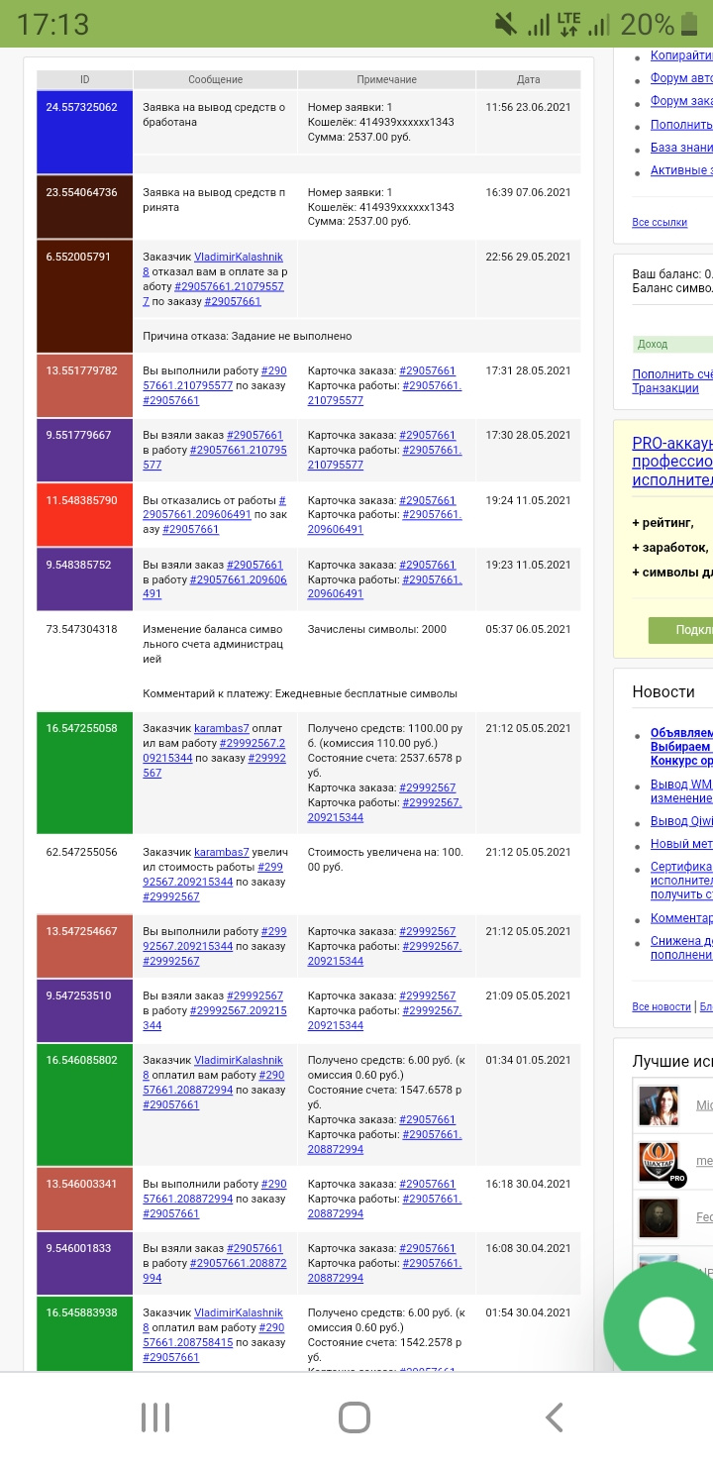
Task: Open the Активные з... link
Action: tap(681, 170)
